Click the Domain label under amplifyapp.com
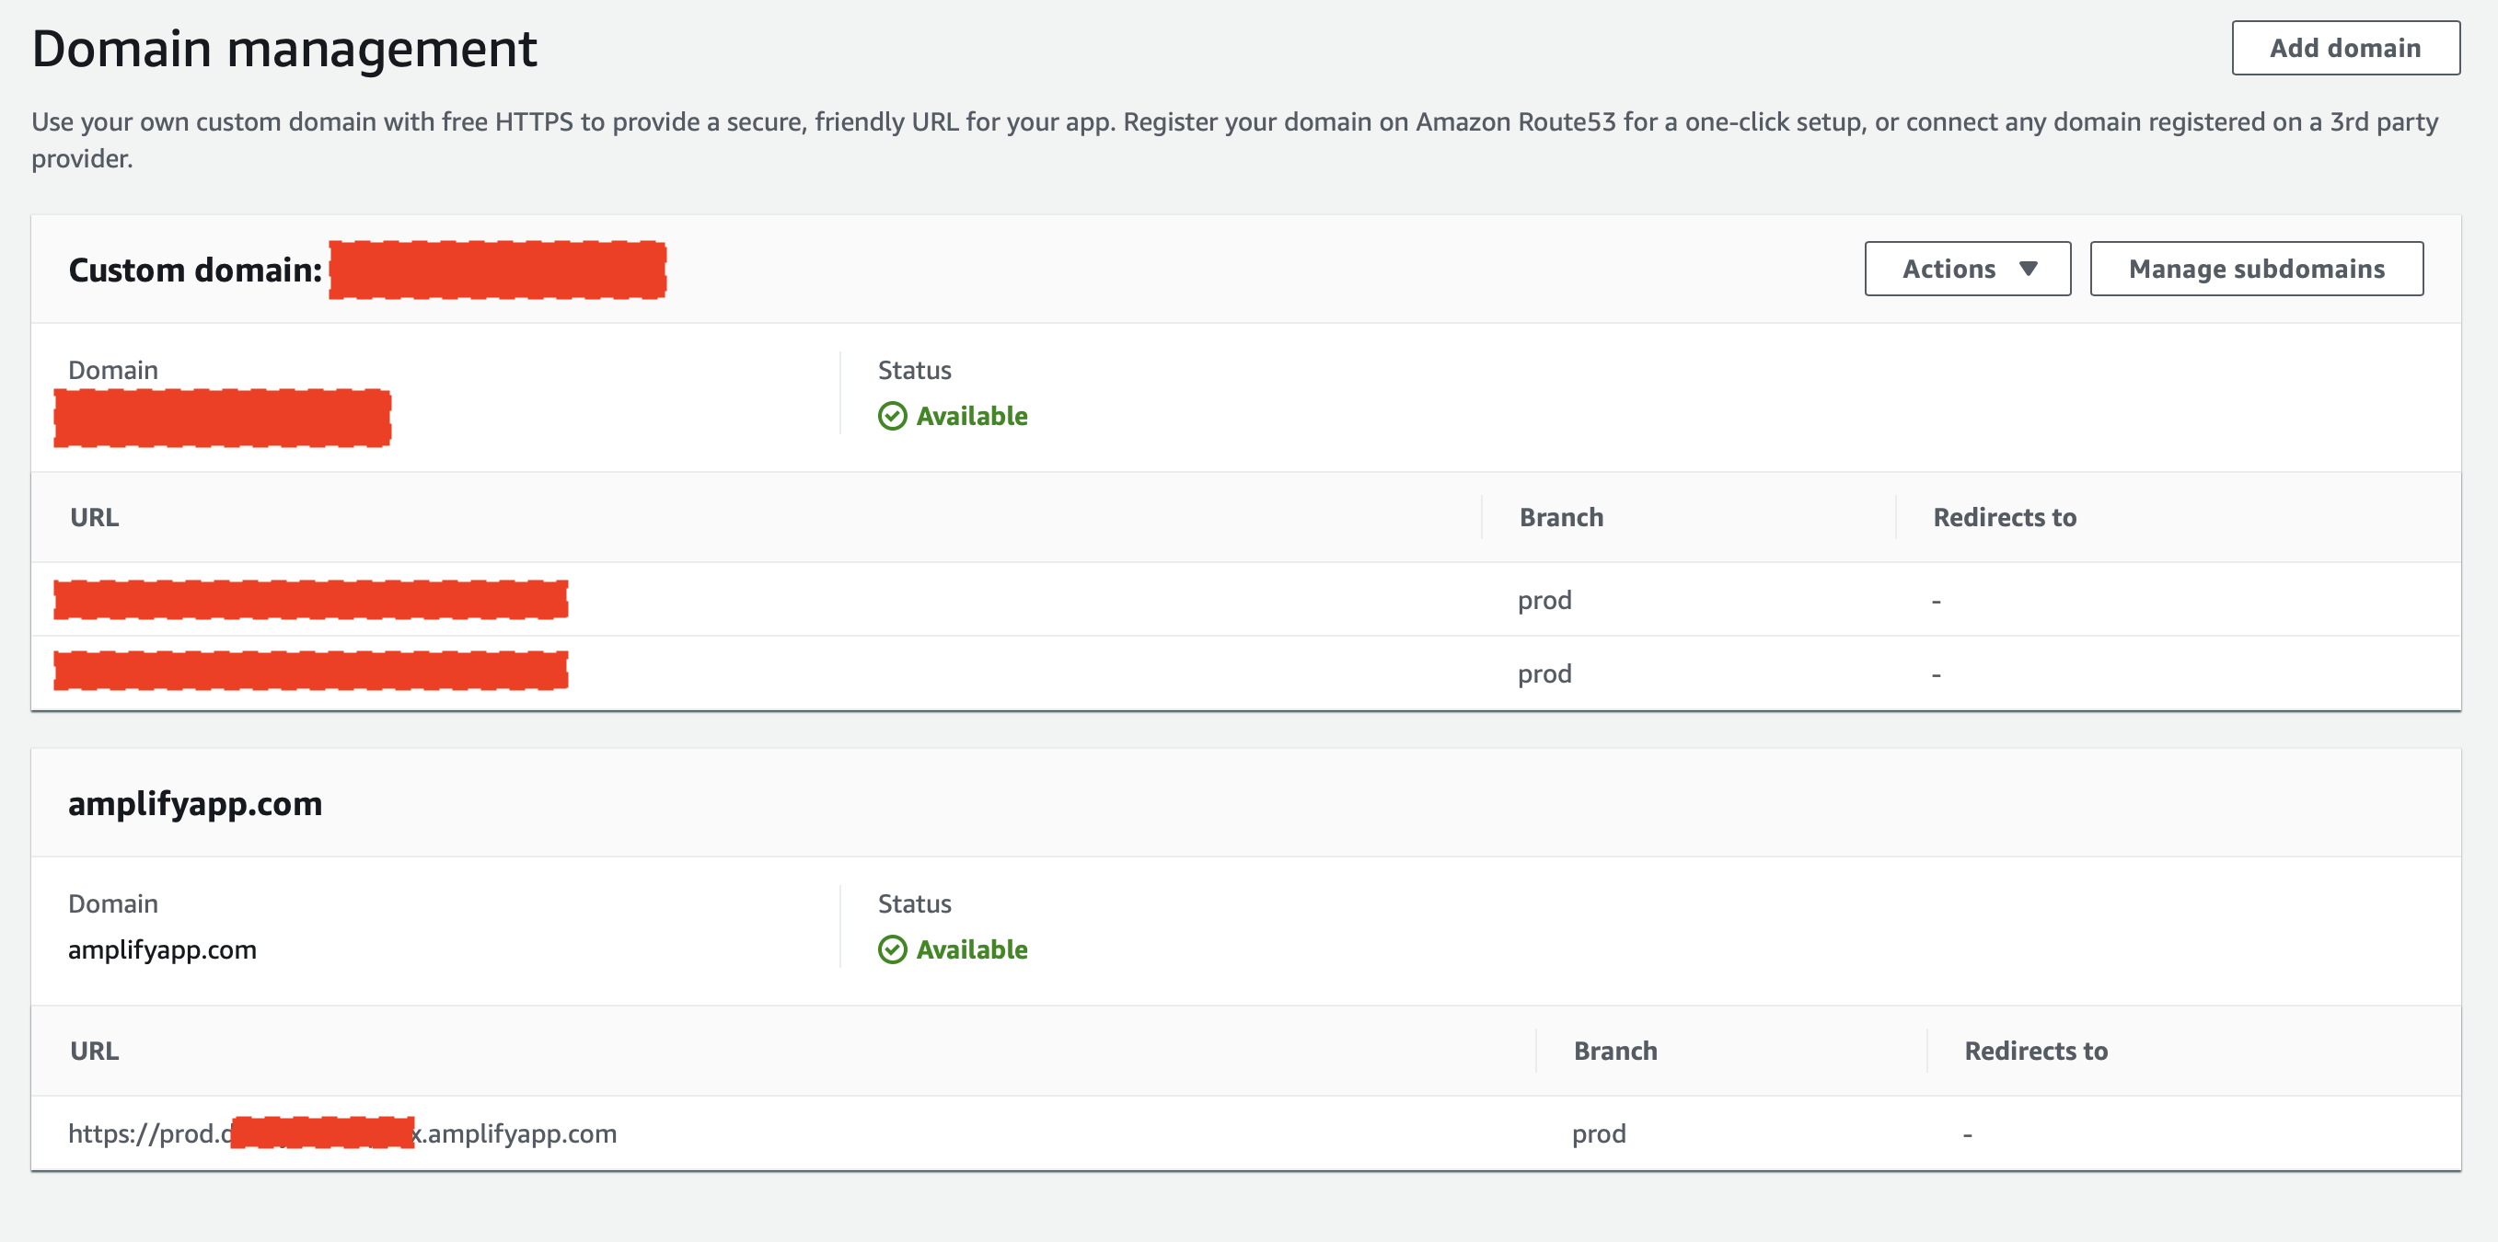The height and width of the screenshot is (1242, 2498). point(112,903)
